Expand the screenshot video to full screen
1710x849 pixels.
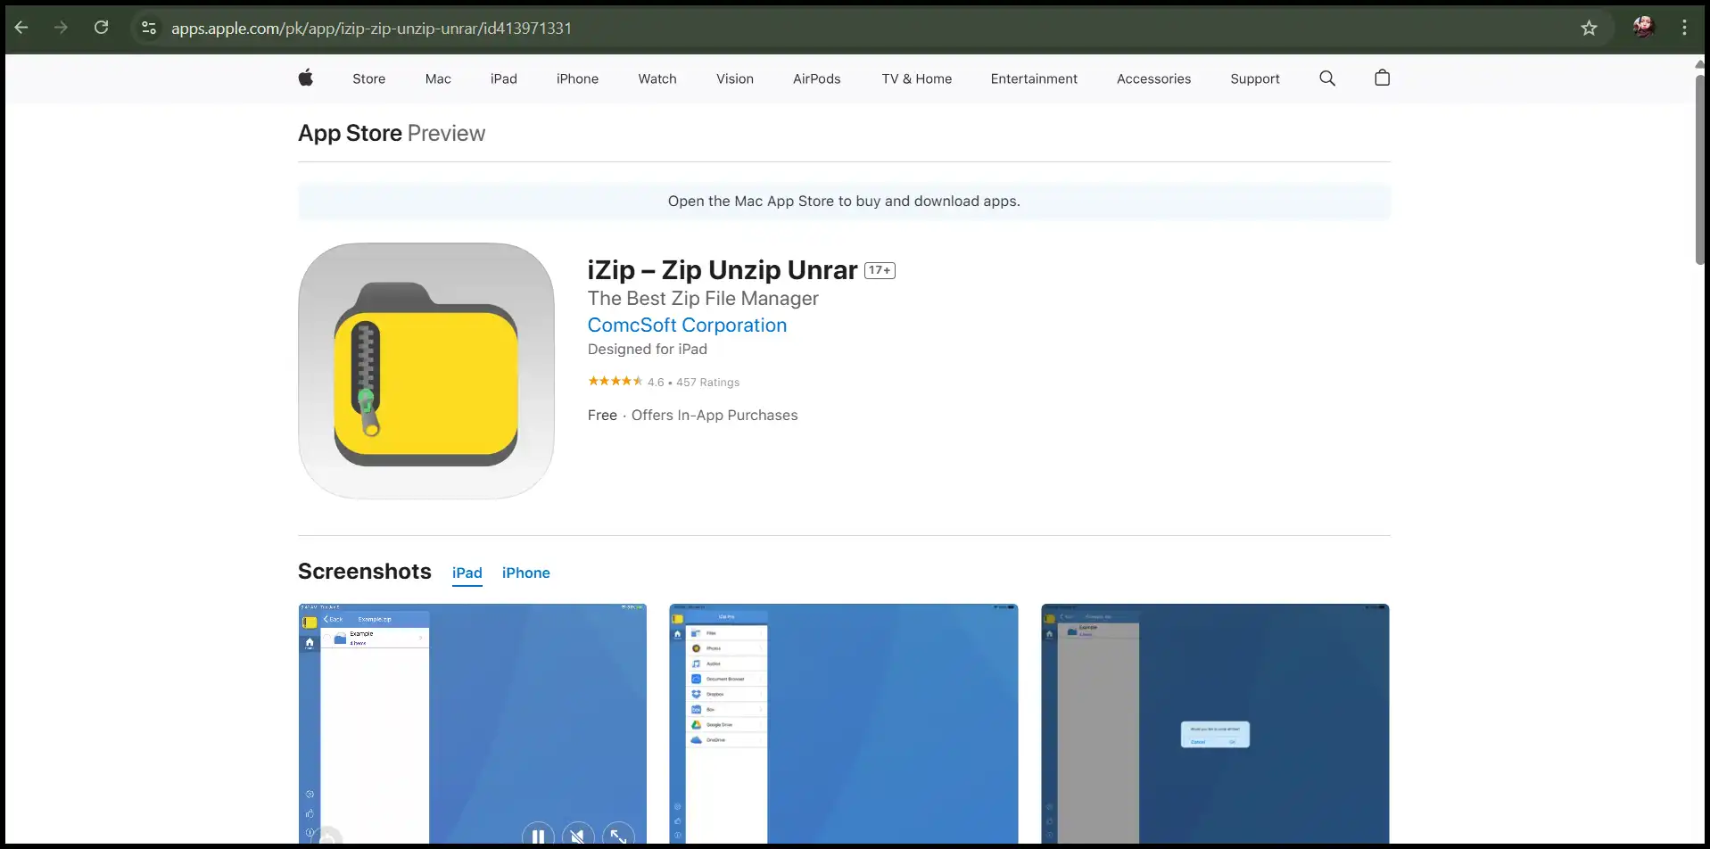(x=618, y=836)
